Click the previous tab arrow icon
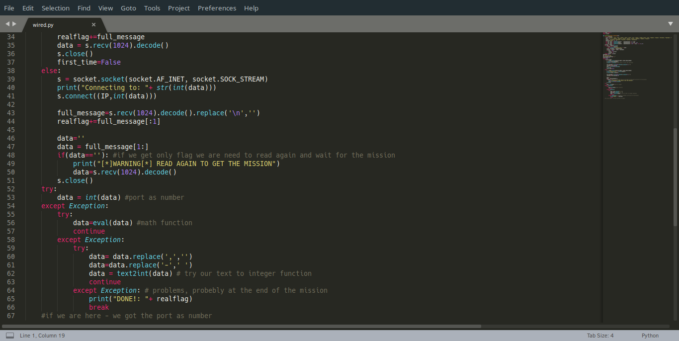 [7, 24]
